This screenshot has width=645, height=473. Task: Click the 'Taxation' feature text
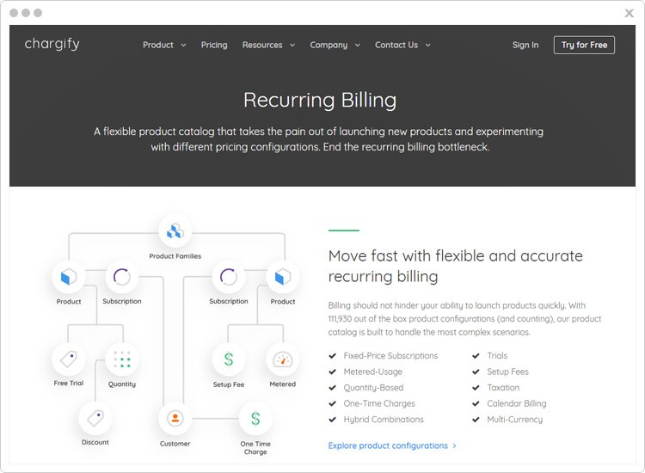tap(503, 388)
